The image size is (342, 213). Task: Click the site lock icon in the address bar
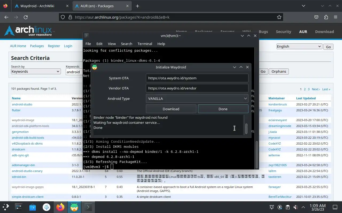point(70,17)
